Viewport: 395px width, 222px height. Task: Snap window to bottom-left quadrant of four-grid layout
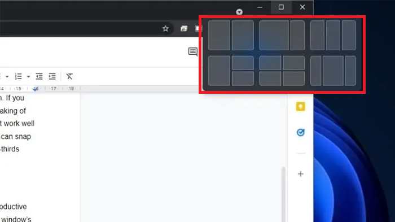tap(270, 79)
